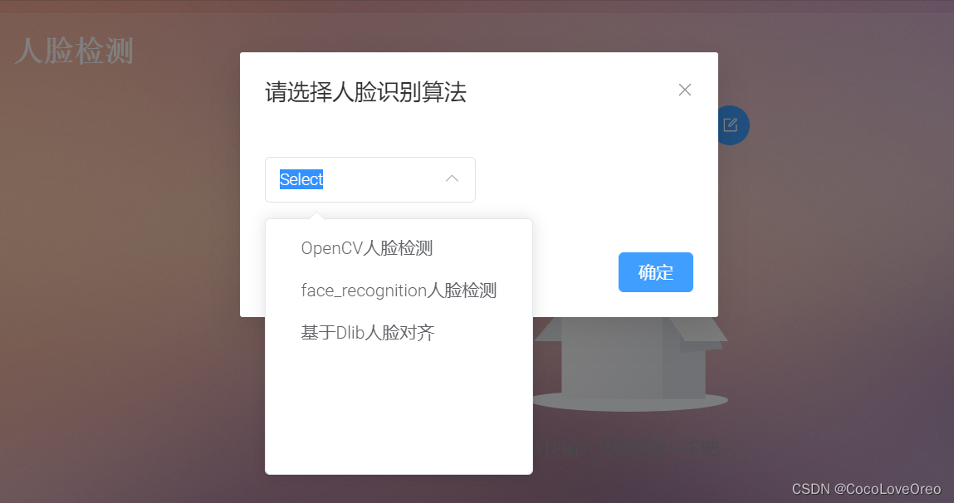The image size is (954, 503).
Task: Open the algorithm Select combo box
Action: pos(370,179)
